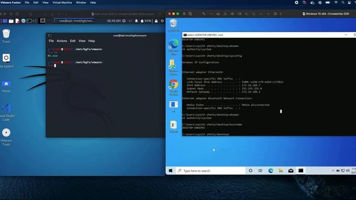356x200 pixels.
Task: Launch terminal emulator from Kali panel
Action: [x=29, y=21]
